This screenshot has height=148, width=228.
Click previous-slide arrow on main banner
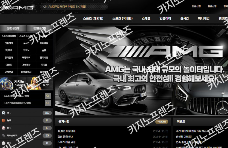click(73, 71)
